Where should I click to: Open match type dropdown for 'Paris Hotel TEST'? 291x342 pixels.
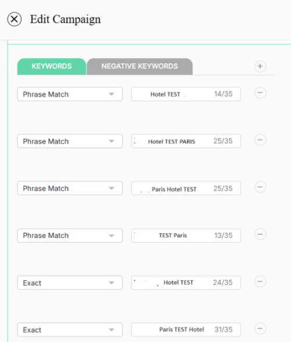[x=70, y=188]
